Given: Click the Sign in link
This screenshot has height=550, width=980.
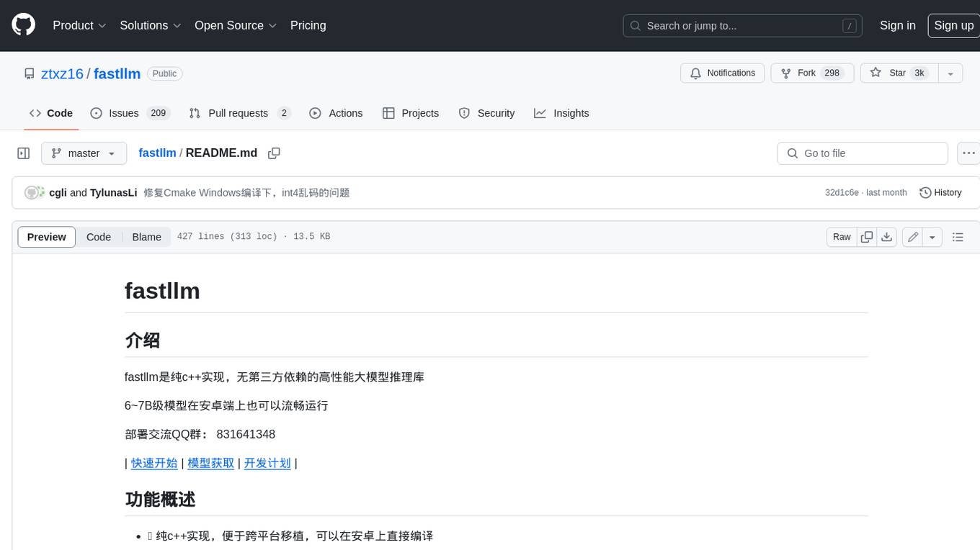Looking at the screenshot, I should pyautogui.click(x=897, y=25).
